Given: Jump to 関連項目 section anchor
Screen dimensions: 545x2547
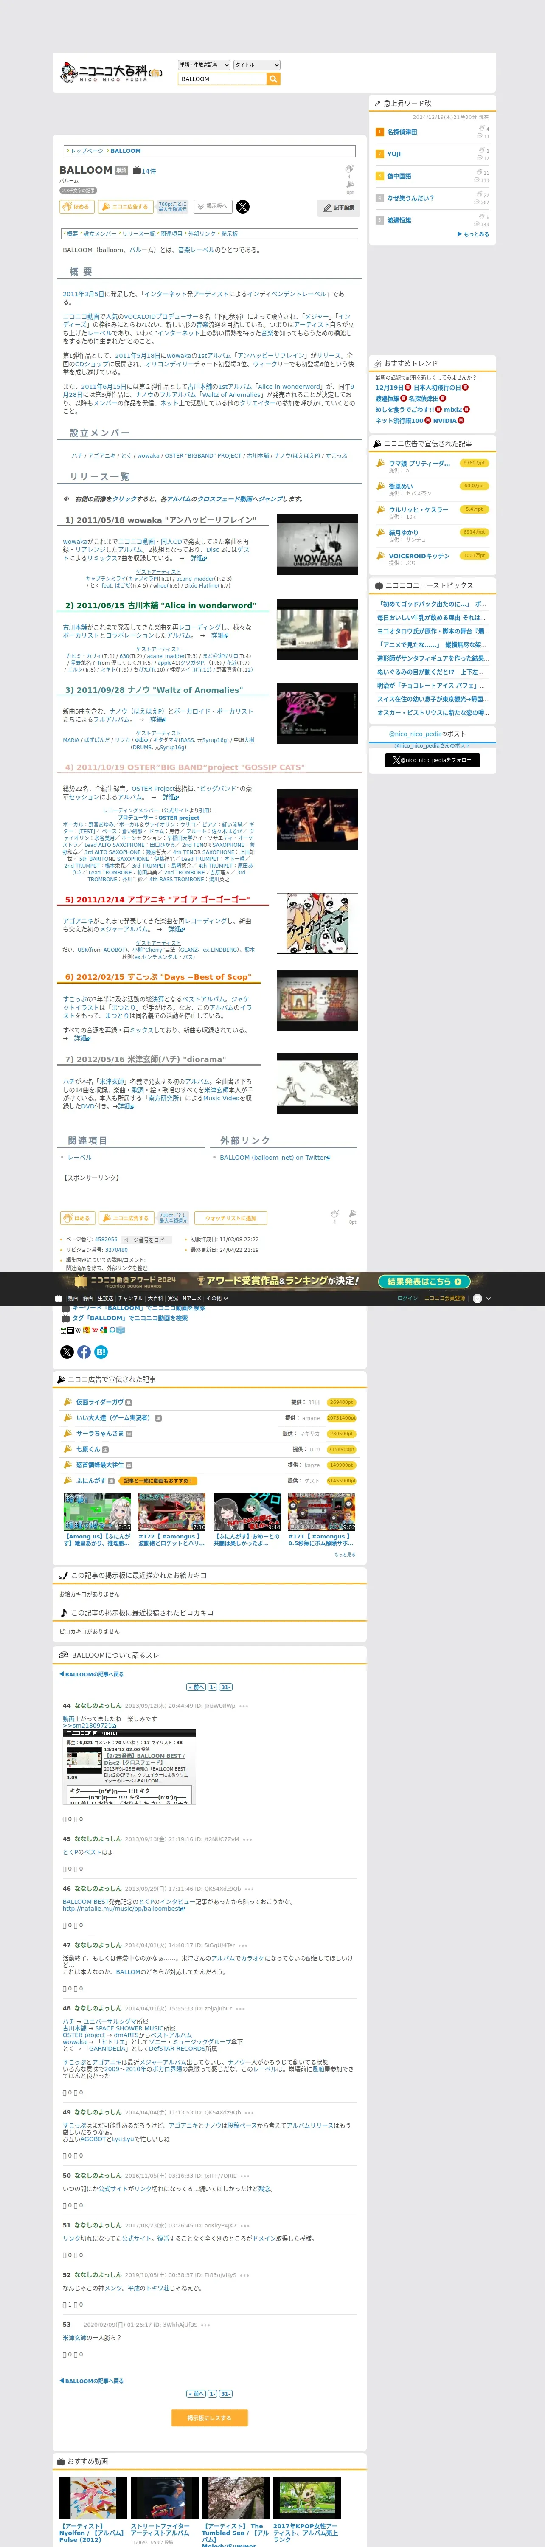Looking at the screenshot, I should click(171, 234).
